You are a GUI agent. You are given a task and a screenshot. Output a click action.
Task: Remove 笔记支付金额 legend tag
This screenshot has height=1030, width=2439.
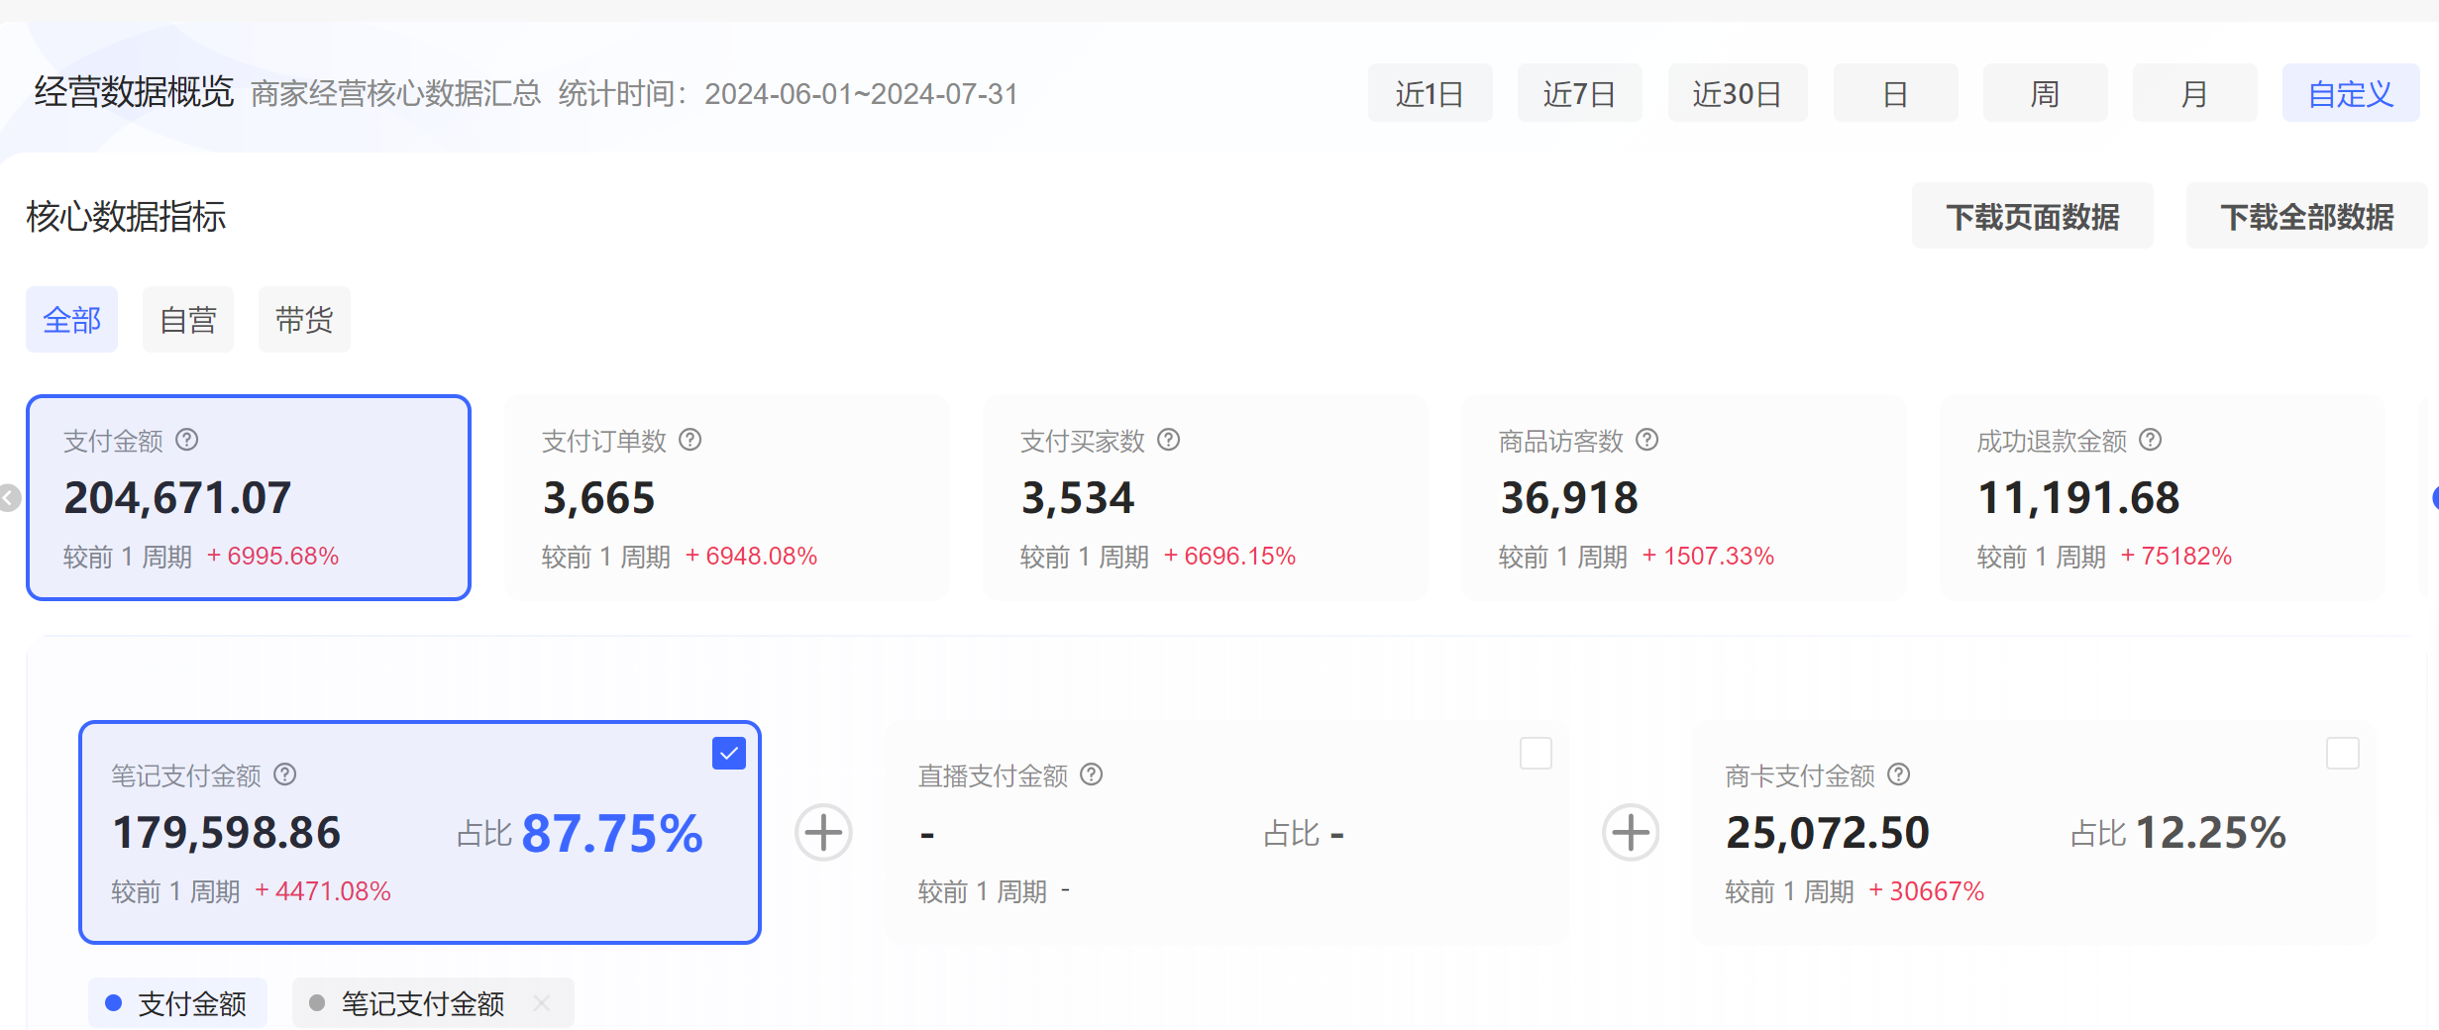click(542, 1003)
